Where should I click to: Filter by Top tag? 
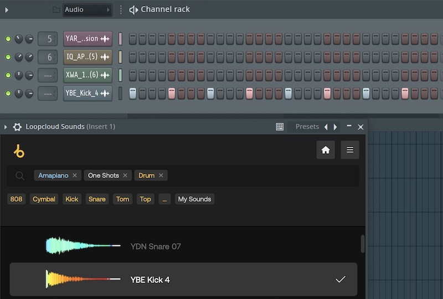point(145,199)
